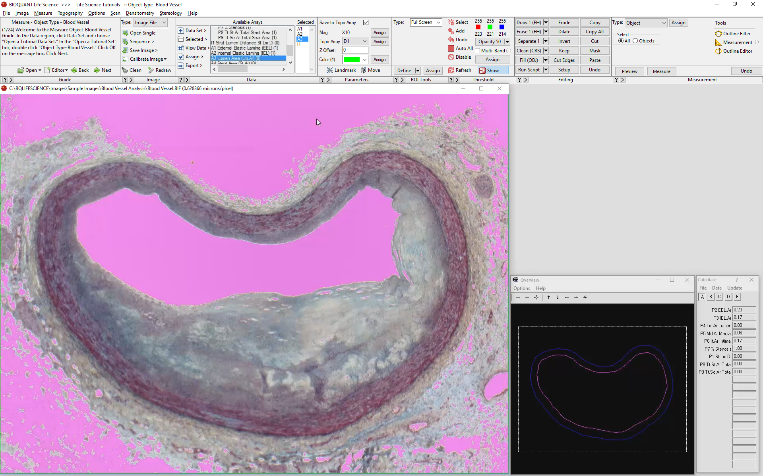Click the Cut Edges button
The width and height of the screenshot is (763, 476).
coord(564,60)
